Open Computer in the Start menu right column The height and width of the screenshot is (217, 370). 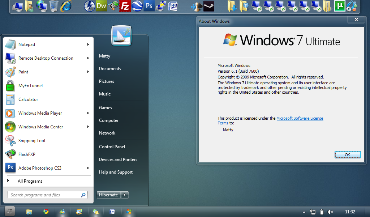[x=109, y=120]
